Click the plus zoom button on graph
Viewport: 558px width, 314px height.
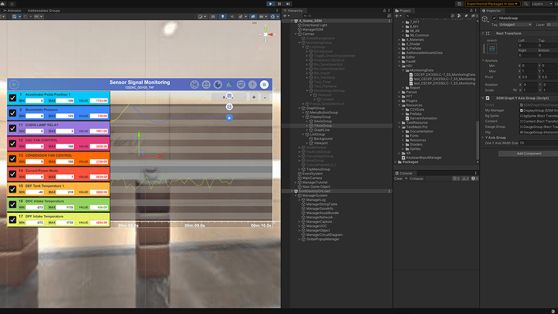click(x=254, y=97)
